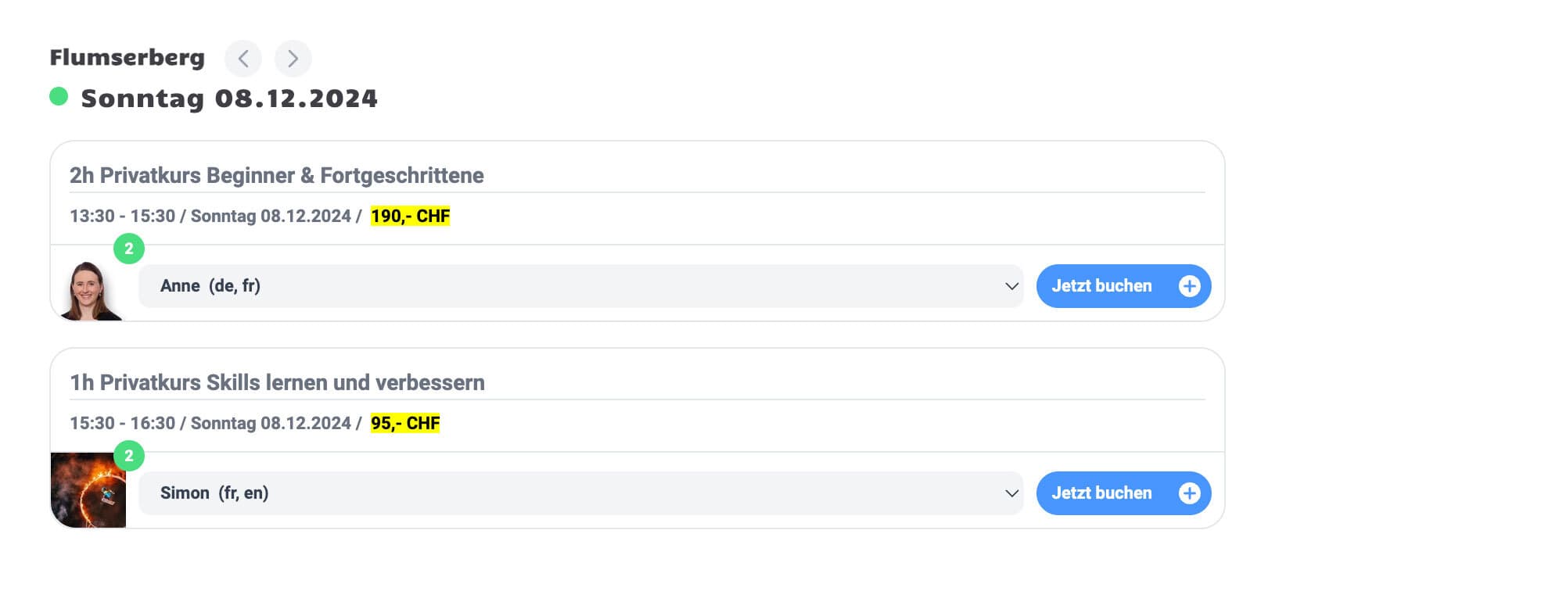
Task: Click plus icon on Anne's booking button
Action: click(x=1189, y=286)
